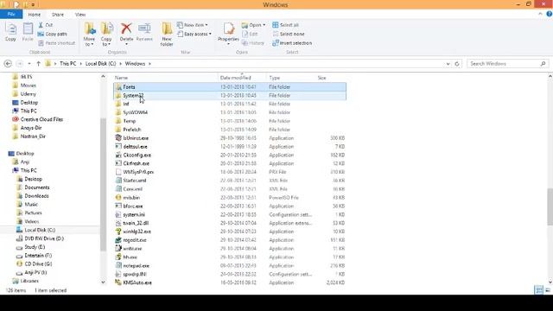The height and width of the screenshot is (311, 553).
Task: Select DVD RW Drive (D:) in sidebar
Action: [40, 238]
